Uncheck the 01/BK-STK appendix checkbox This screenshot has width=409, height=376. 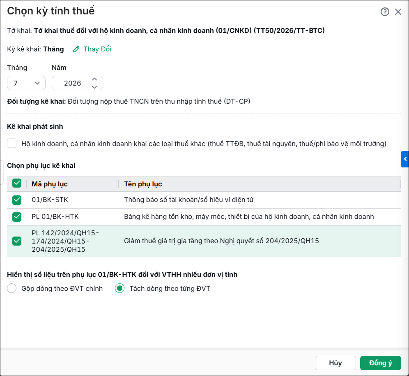tap(17, 200)
